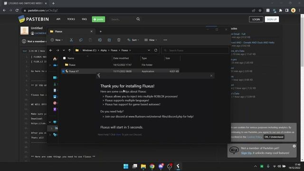Open Music in Explorer sidebar
The height and width of the screenshot is (171, 304).
55,103
